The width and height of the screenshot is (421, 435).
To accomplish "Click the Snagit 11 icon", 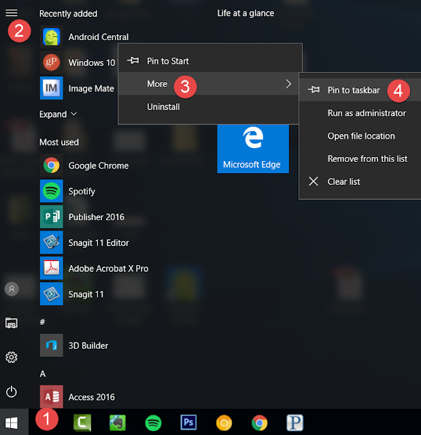I will click(51, 294).
